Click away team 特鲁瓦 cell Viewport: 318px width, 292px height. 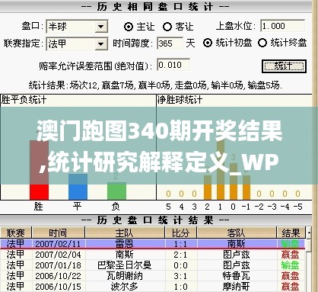(x=237, y=276)
